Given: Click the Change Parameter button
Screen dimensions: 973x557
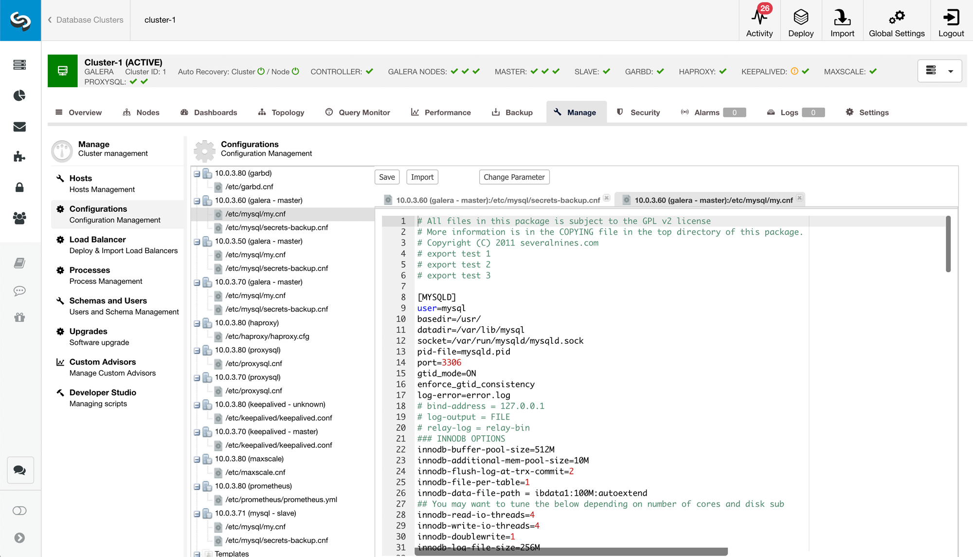Looking at the screenshot, I should click(514, 177).
